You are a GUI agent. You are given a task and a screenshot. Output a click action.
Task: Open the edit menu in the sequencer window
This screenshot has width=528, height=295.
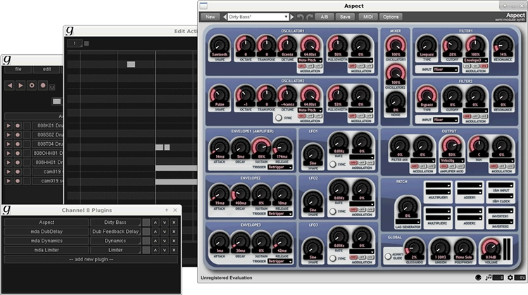[x=46, y=70]
